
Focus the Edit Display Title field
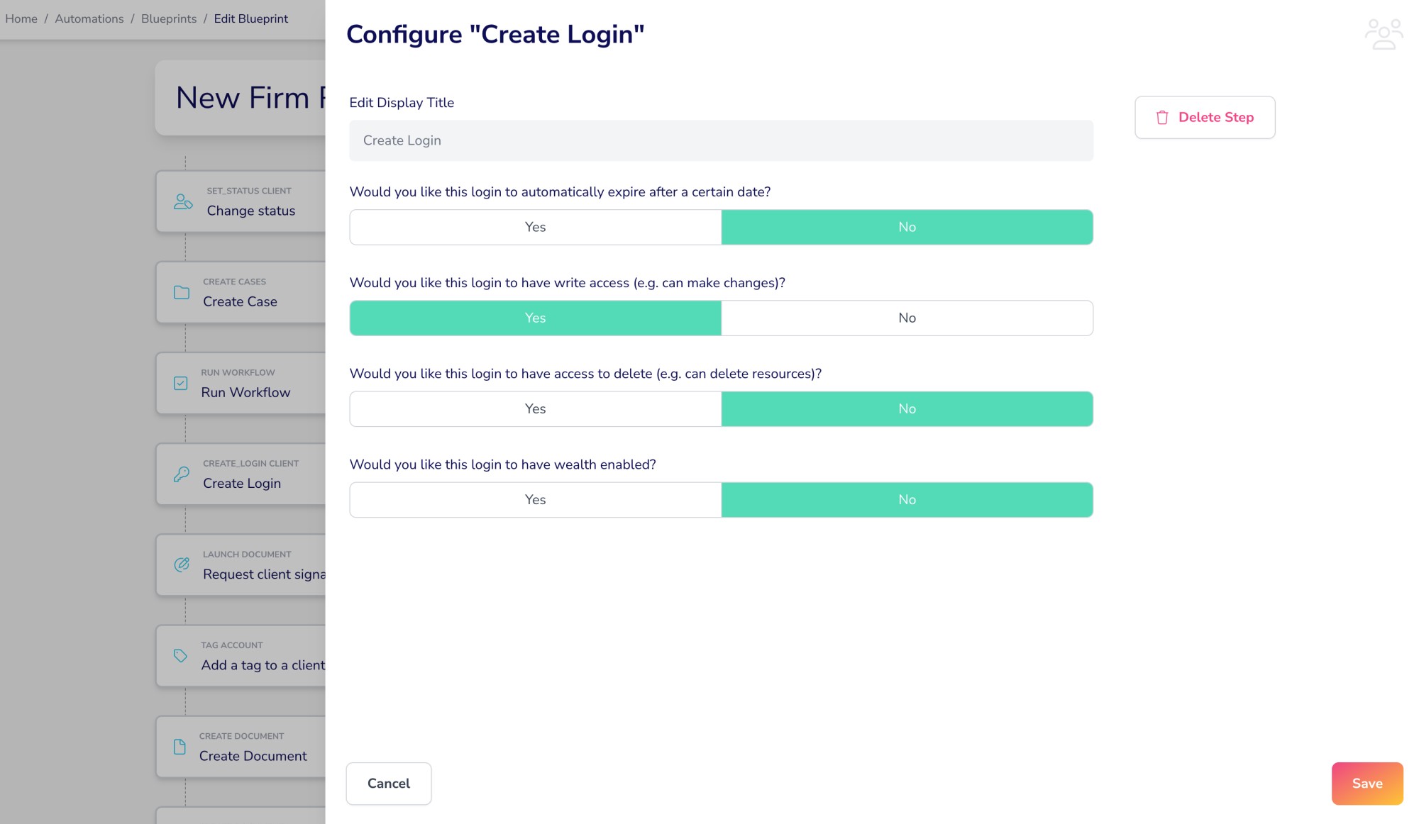click(721, 140)
